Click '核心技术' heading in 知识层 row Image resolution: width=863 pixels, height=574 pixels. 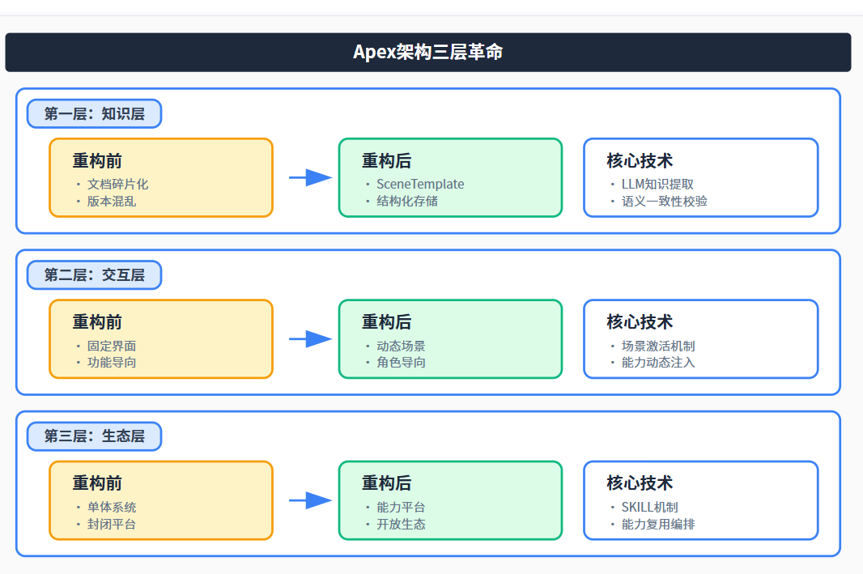(x=640, y=160)
